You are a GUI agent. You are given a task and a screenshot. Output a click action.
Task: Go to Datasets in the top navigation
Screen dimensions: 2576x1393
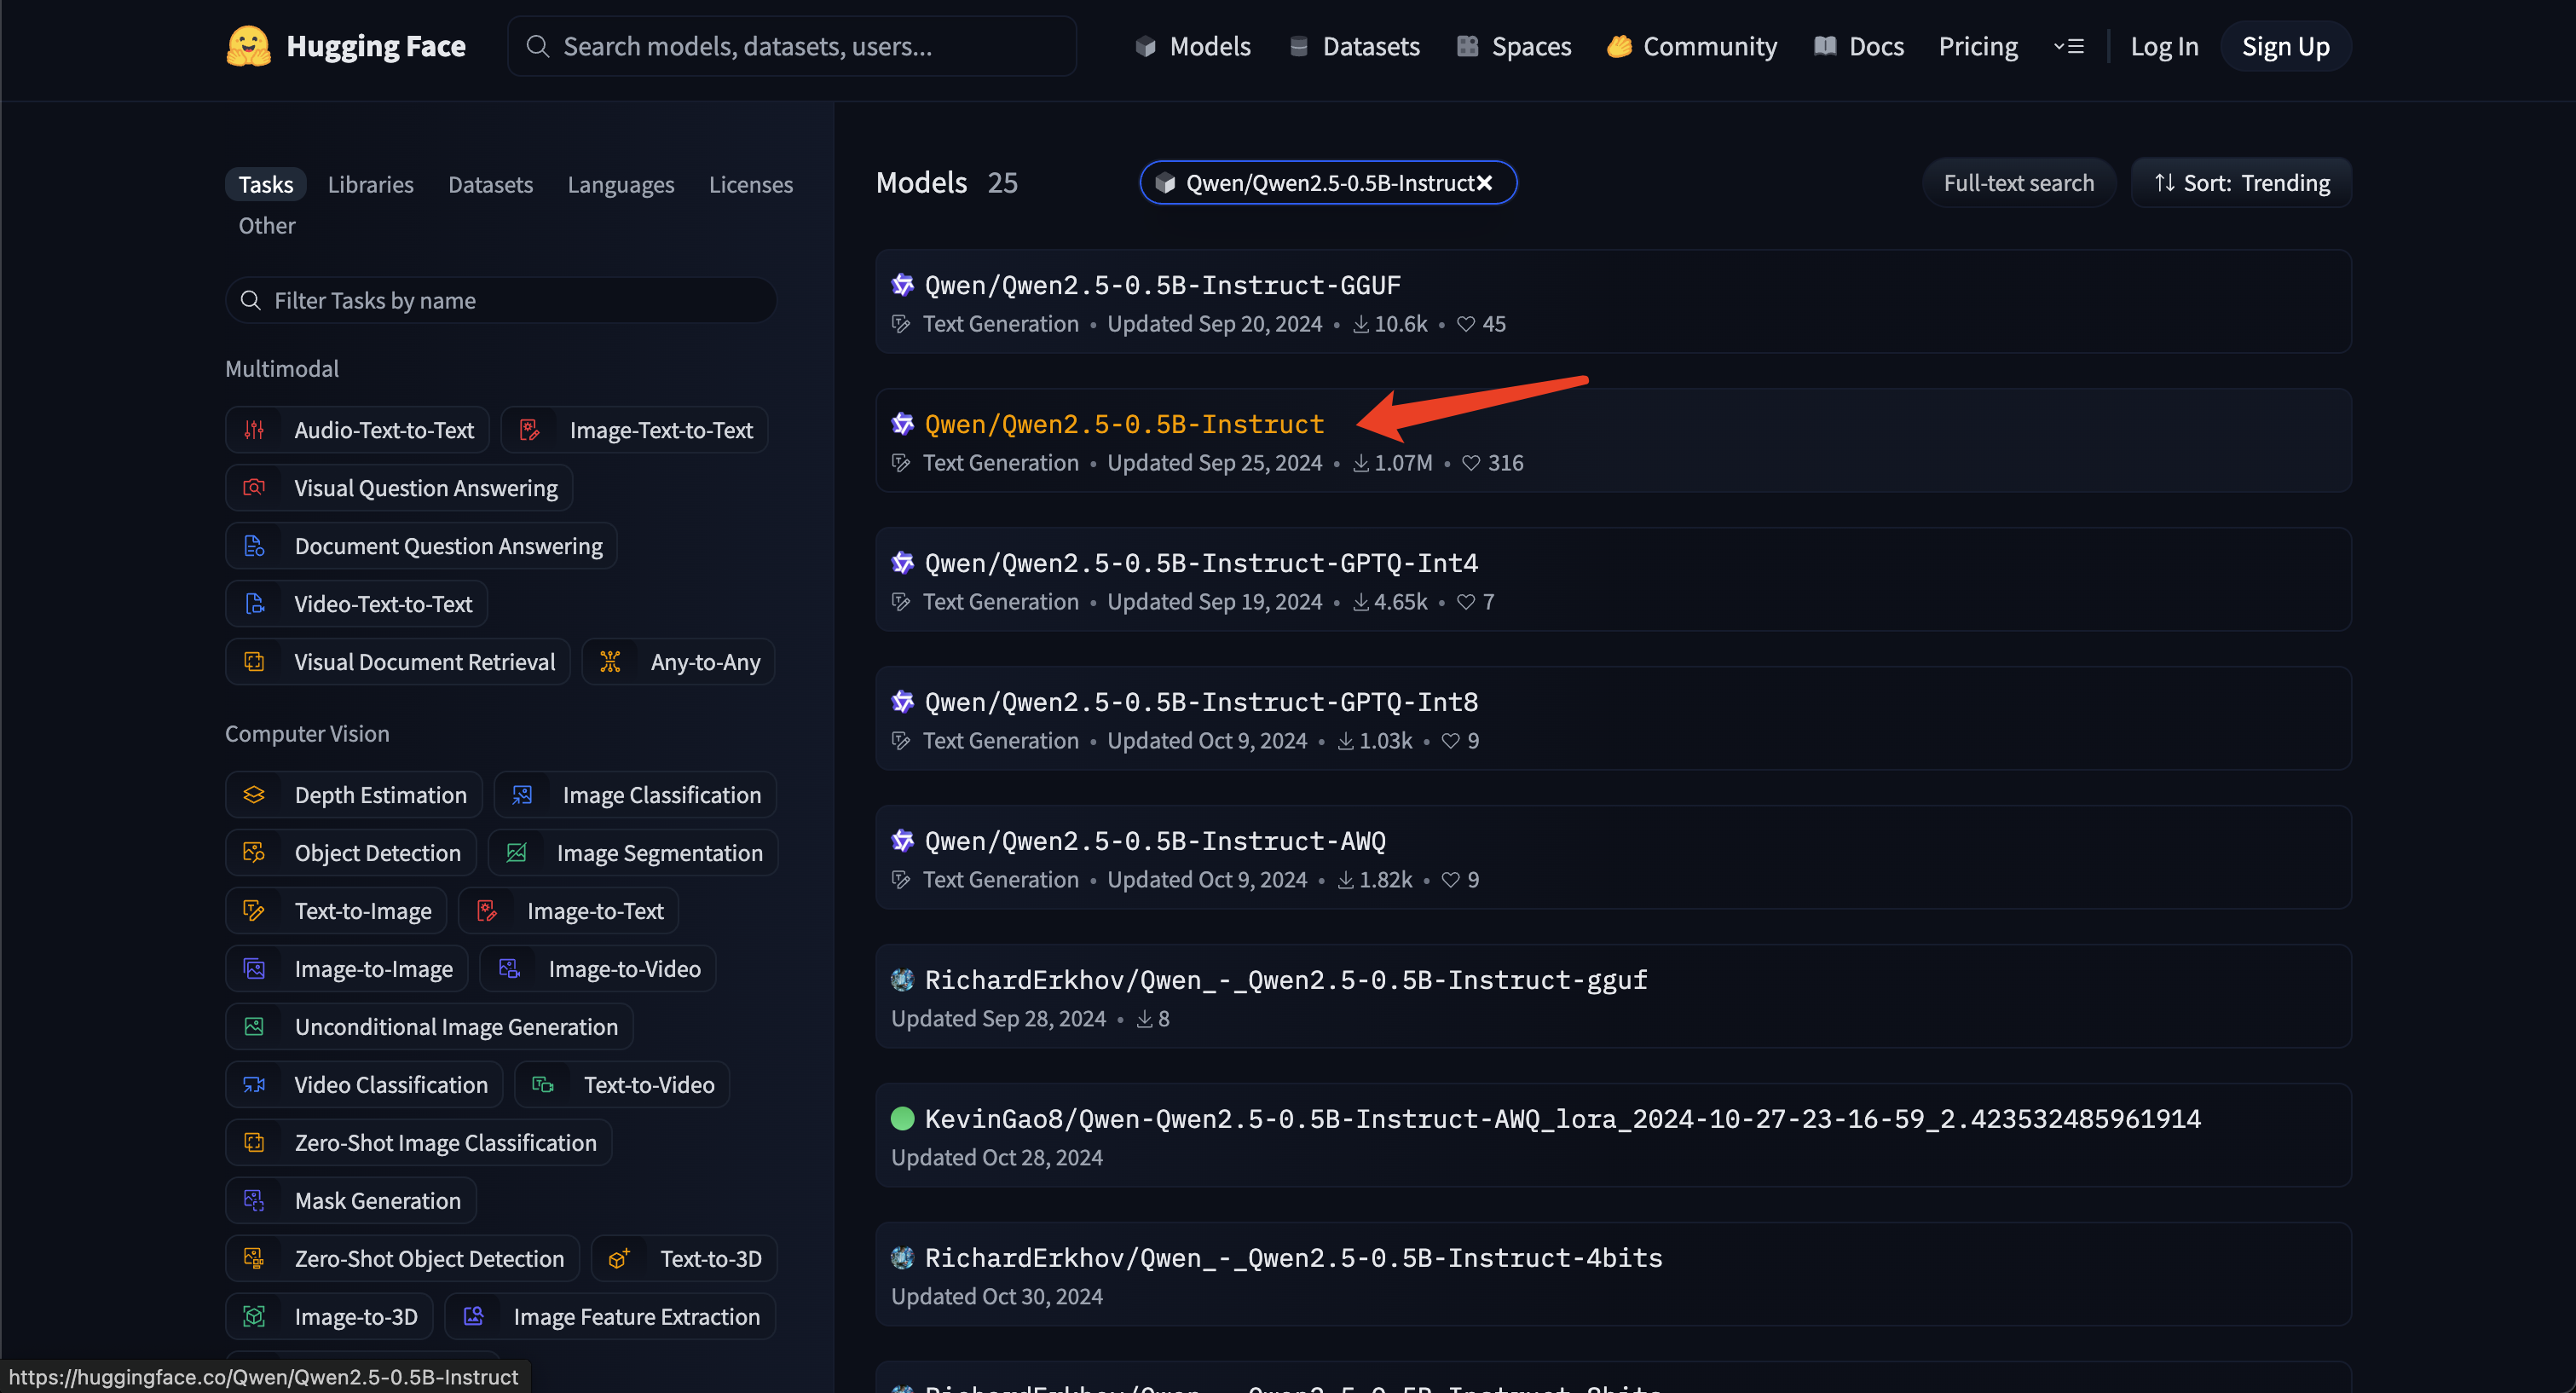[1355, 46]
